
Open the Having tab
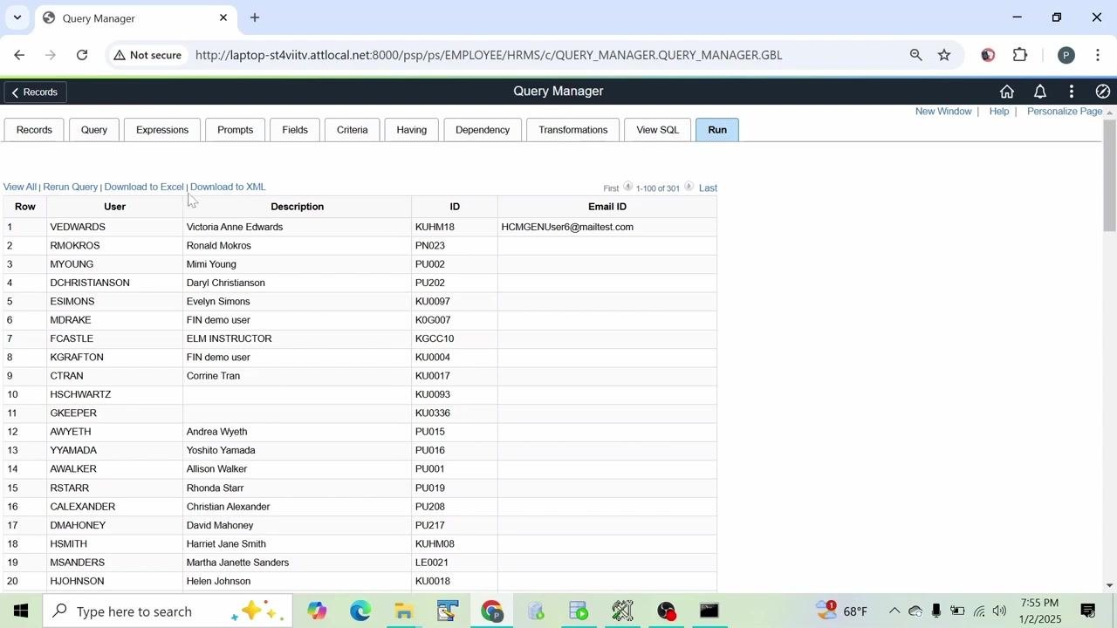pyautogui.click(x=412, y=130)
